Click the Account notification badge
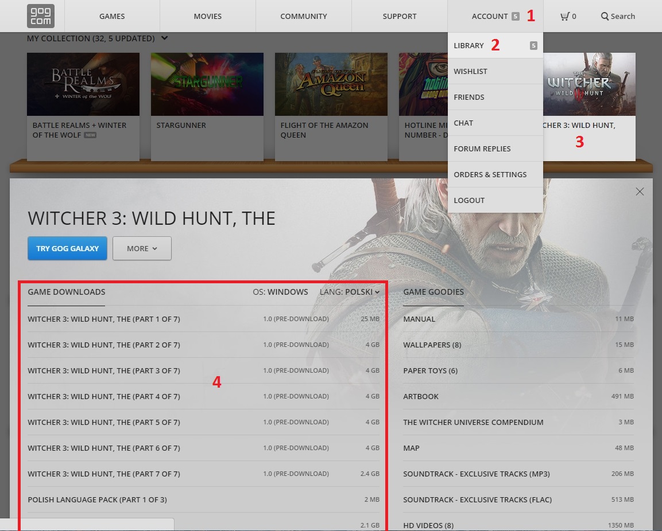 515,17
